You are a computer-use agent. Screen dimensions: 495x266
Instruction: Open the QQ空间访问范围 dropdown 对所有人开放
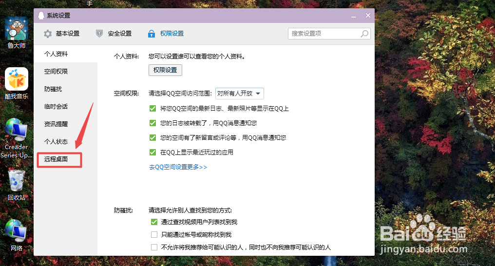(x=240, y=94)
